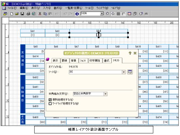
Task: Click the 控除項目 vertical label block
Action: tap(22, 94)
